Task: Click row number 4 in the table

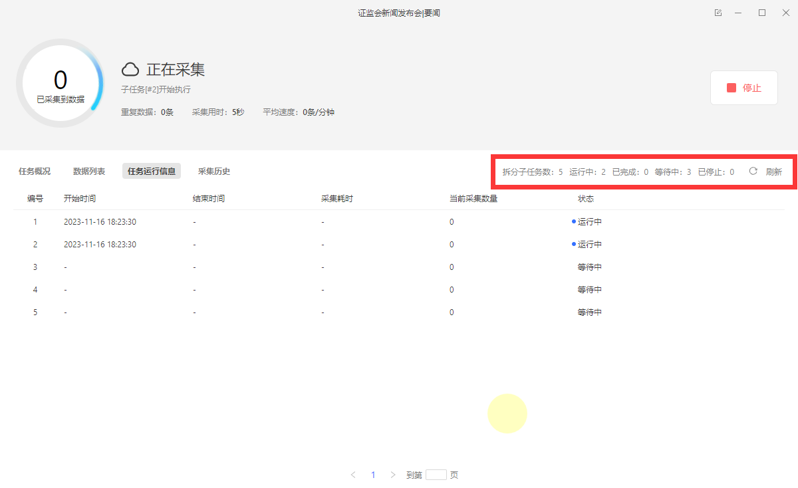Action: coord(35,290)
